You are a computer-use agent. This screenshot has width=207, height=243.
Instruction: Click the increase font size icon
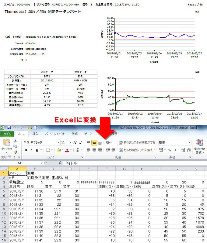pos(75,142)
